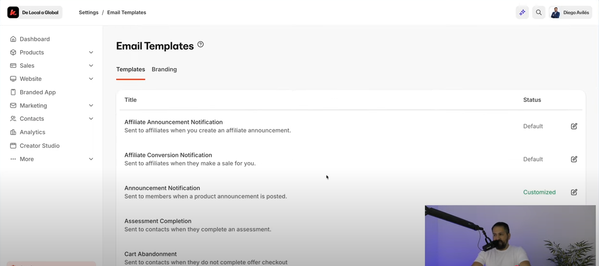Screen dimensions: 599x266
Task: Expand the Website menu chevron
Action: [x=91, y=79]
